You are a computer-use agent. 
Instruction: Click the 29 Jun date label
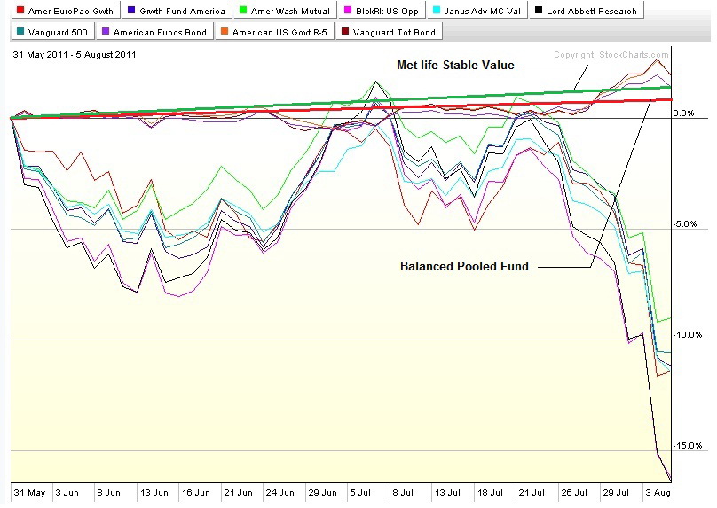322,493
